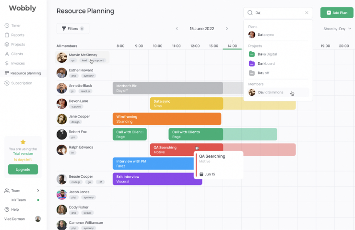
Task: Select David Simmons member result
Action: point(278,92)
